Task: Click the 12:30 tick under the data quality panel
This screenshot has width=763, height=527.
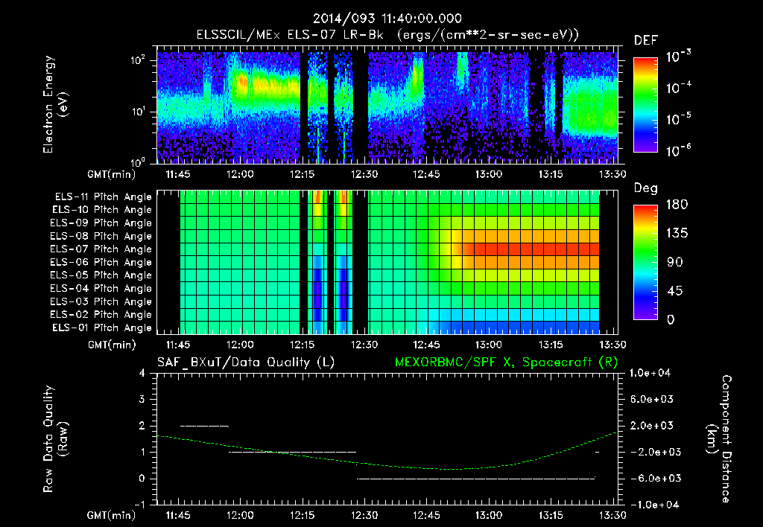Action: tap(364, 515)
